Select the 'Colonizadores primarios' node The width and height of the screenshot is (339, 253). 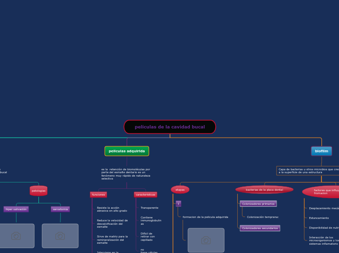click(x=258, y=204)
